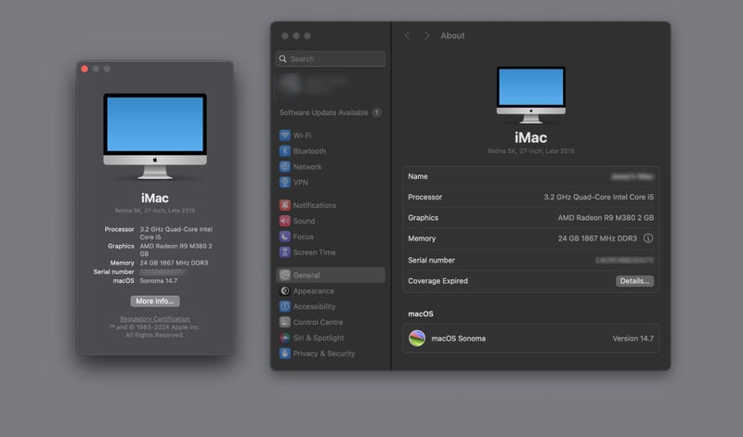Click the Focus label in sidebar
Viewport: 743px width, 437px height.
(x=304, y=237)
